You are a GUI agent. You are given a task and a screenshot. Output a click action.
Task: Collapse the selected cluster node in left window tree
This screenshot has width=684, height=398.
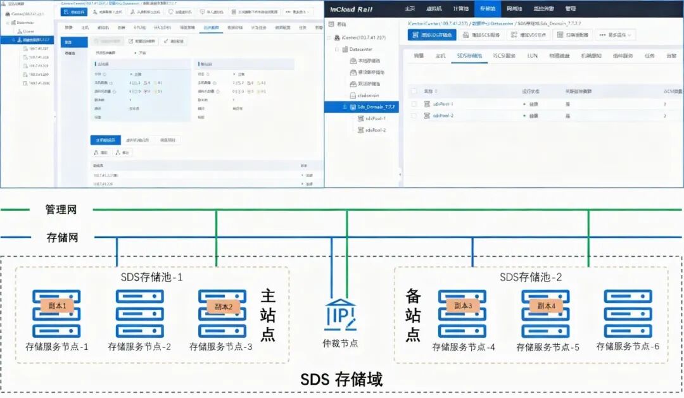pos(13,40)
